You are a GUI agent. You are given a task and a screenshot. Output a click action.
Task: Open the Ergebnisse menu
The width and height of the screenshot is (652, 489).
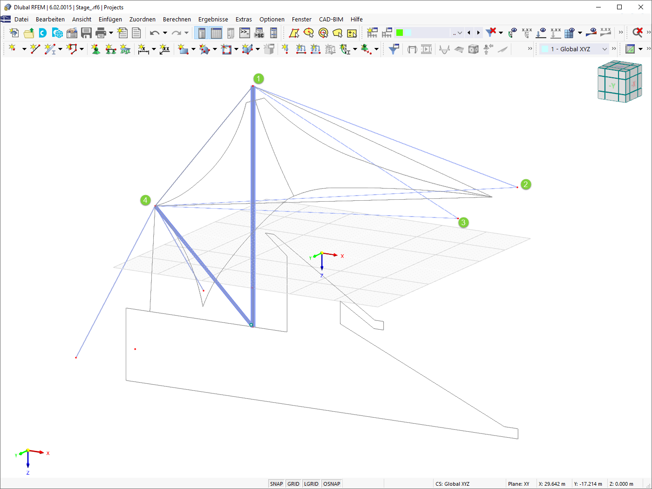coord(213,19)
